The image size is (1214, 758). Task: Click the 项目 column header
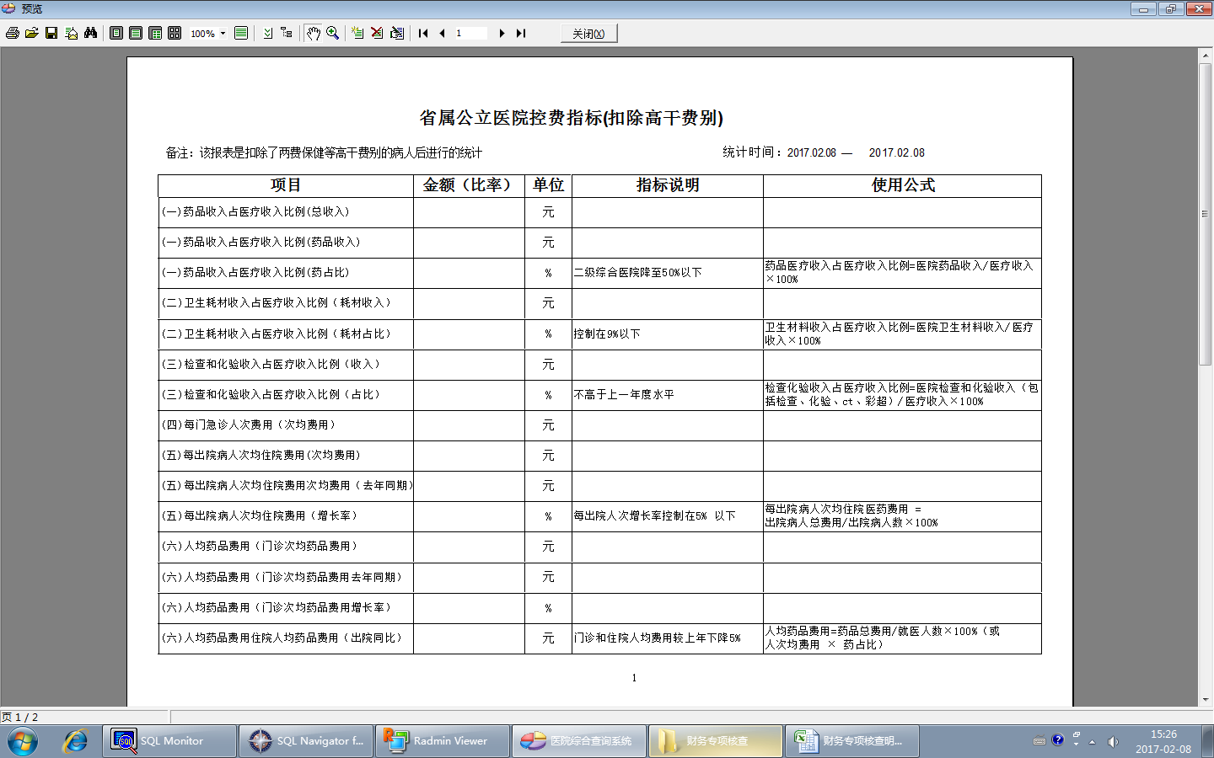click(x=286, y=185)
